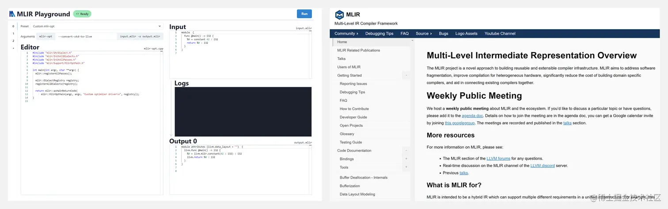This screenshot has height=209, width=668.
Task: Open Getting Started in the sidebar
Action: point(349,75)
